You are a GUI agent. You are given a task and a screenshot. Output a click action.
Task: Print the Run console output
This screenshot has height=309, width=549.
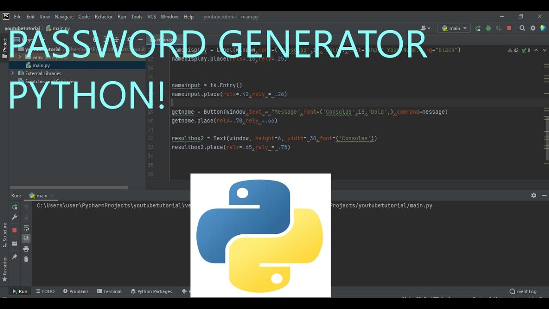coord(26,249)
